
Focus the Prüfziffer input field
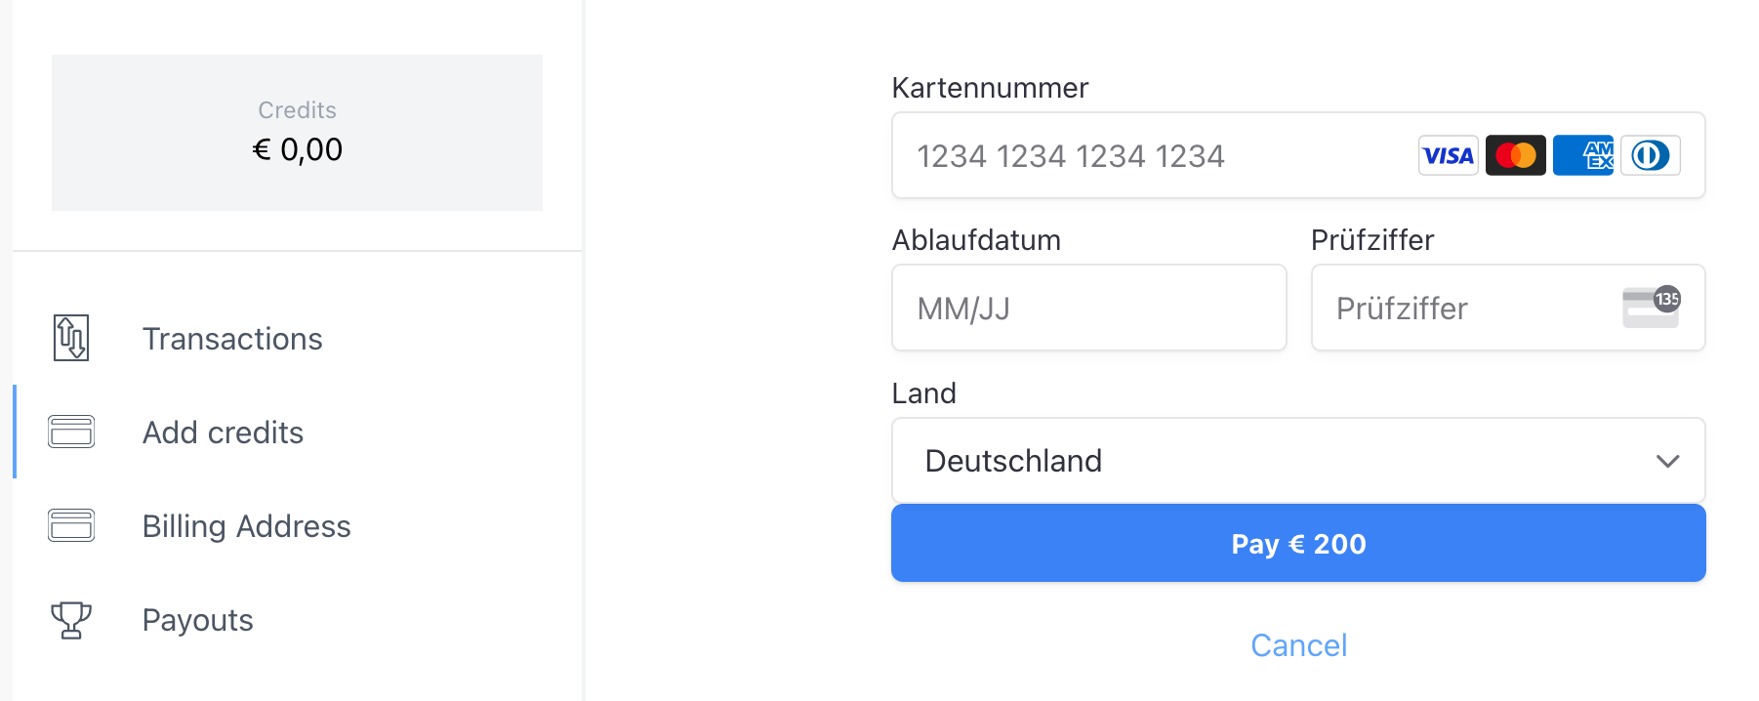(x=1508, y=308)
